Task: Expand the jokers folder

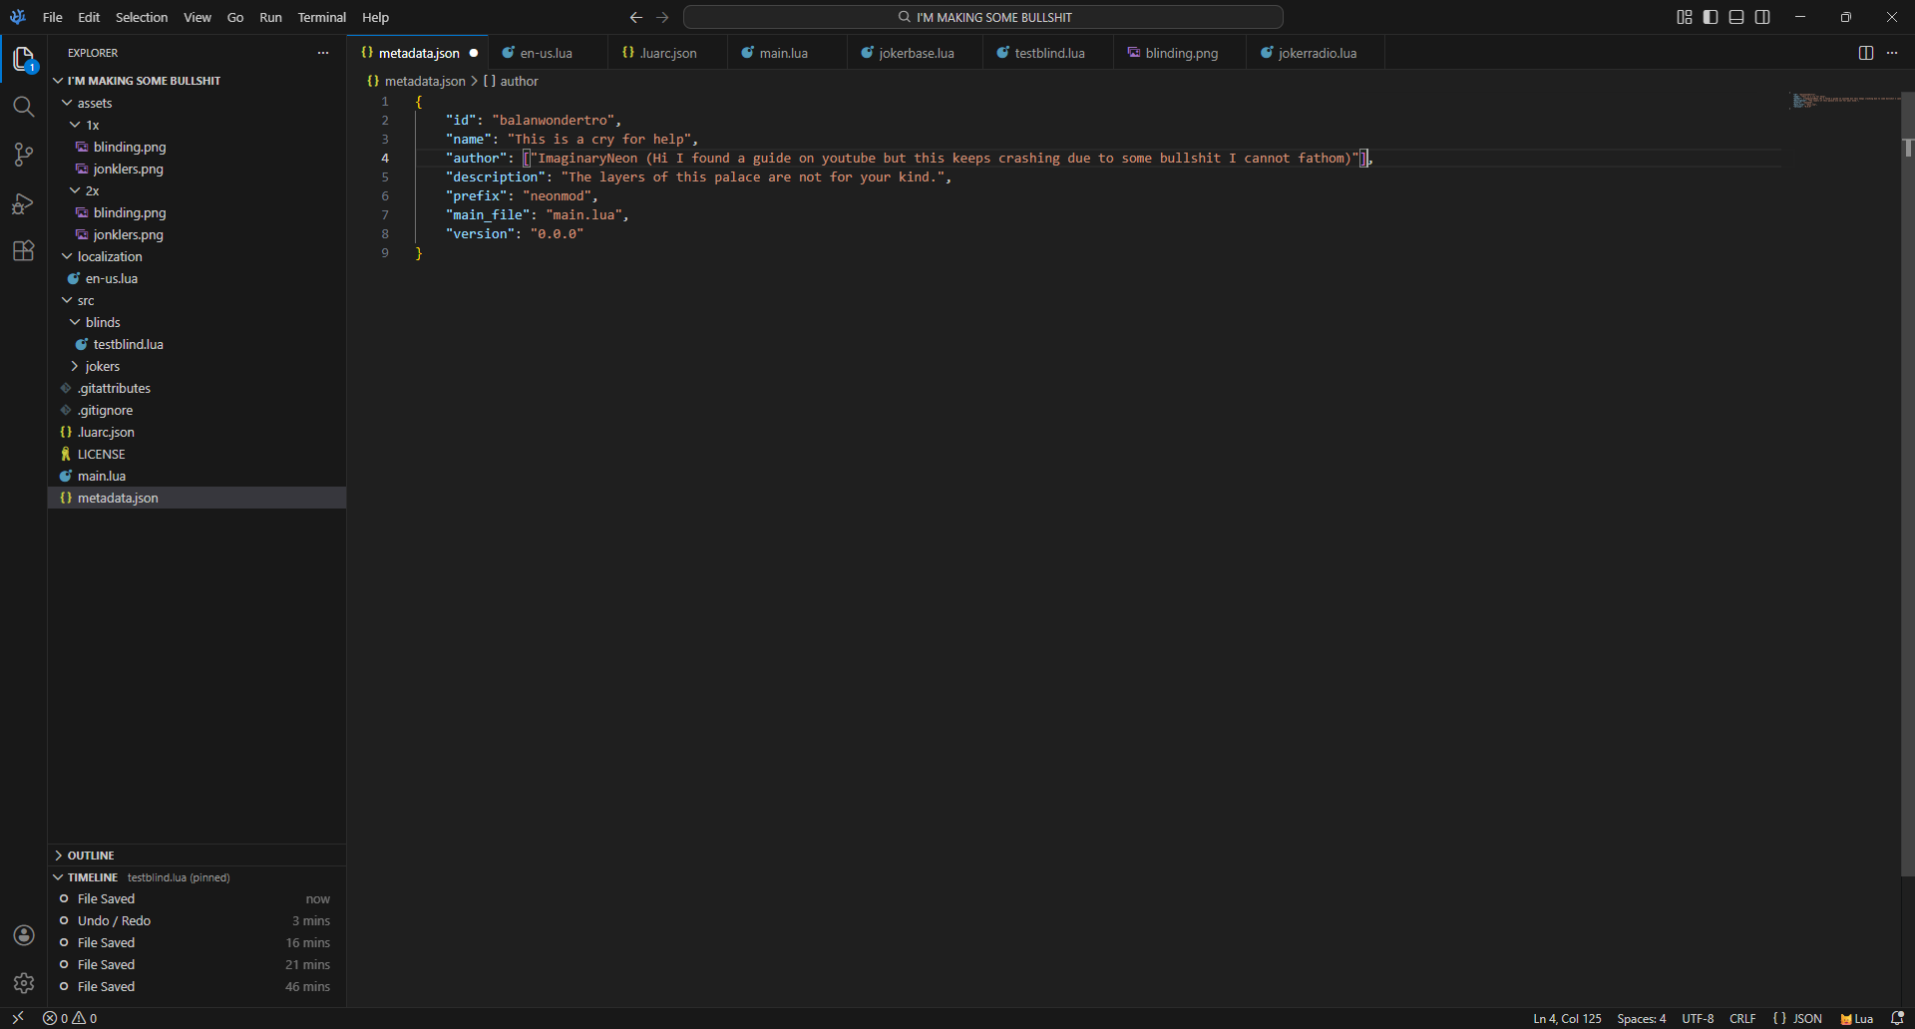Action: coord(102,366)
